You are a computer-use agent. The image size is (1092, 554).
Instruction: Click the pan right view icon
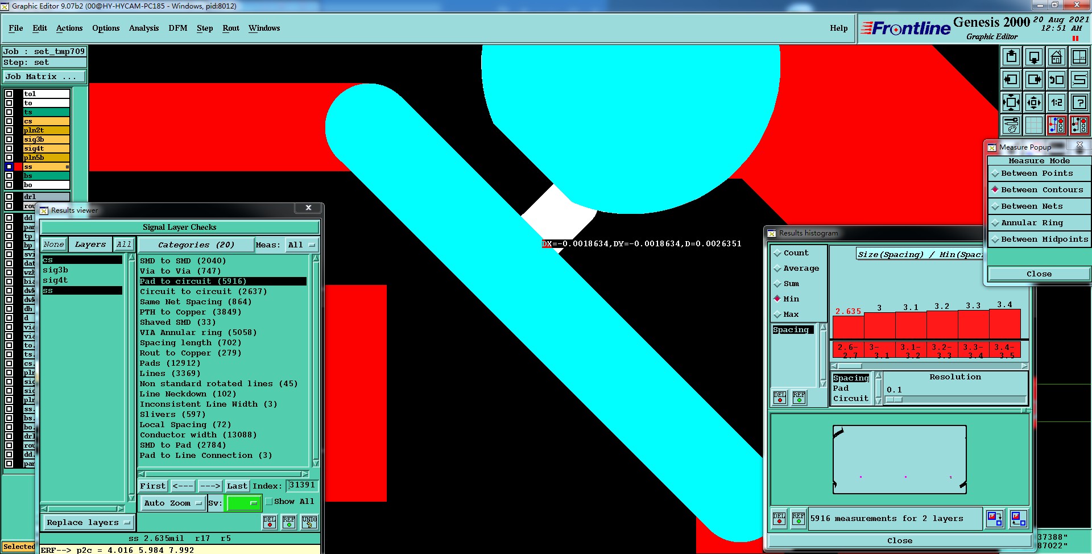point(1034,80)
